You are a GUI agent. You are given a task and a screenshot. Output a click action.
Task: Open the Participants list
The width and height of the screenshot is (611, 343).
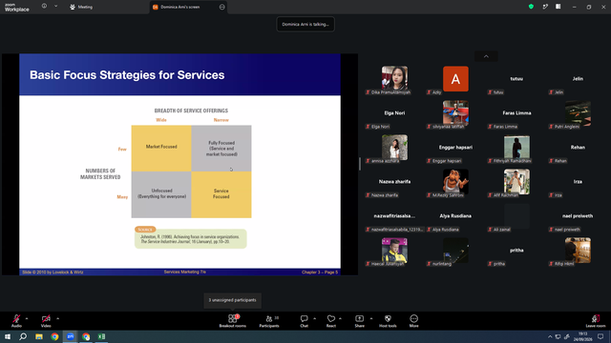269,321
